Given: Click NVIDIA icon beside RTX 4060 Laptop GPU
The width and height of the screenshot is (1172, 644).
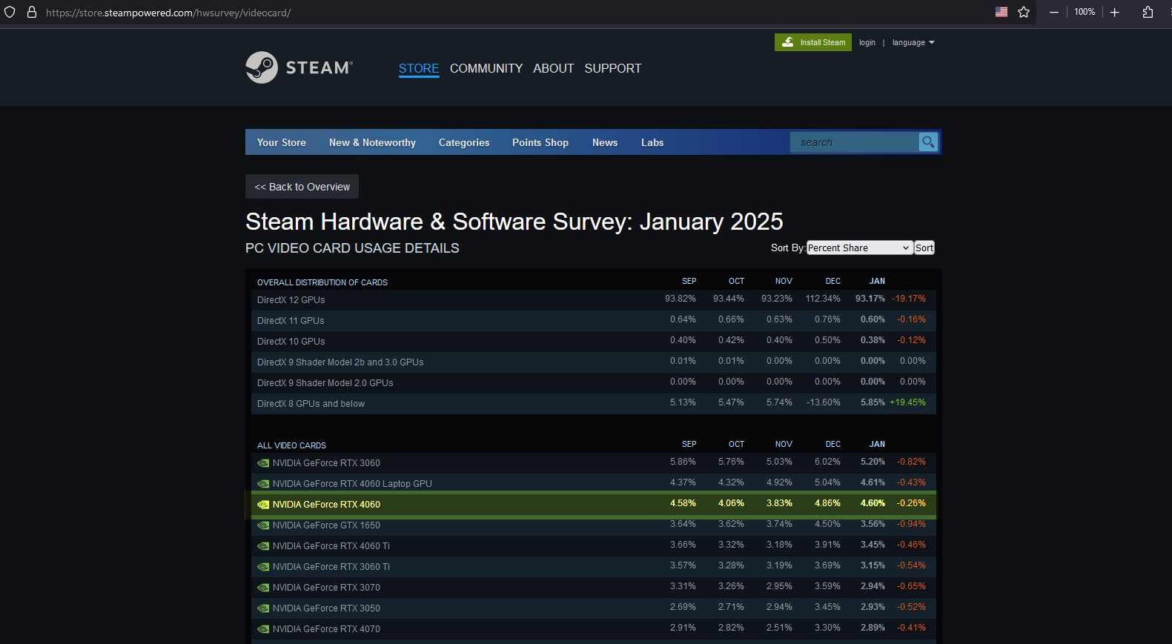Looking at the screenshot, I should pyautogui.click(x=263, y=484).
